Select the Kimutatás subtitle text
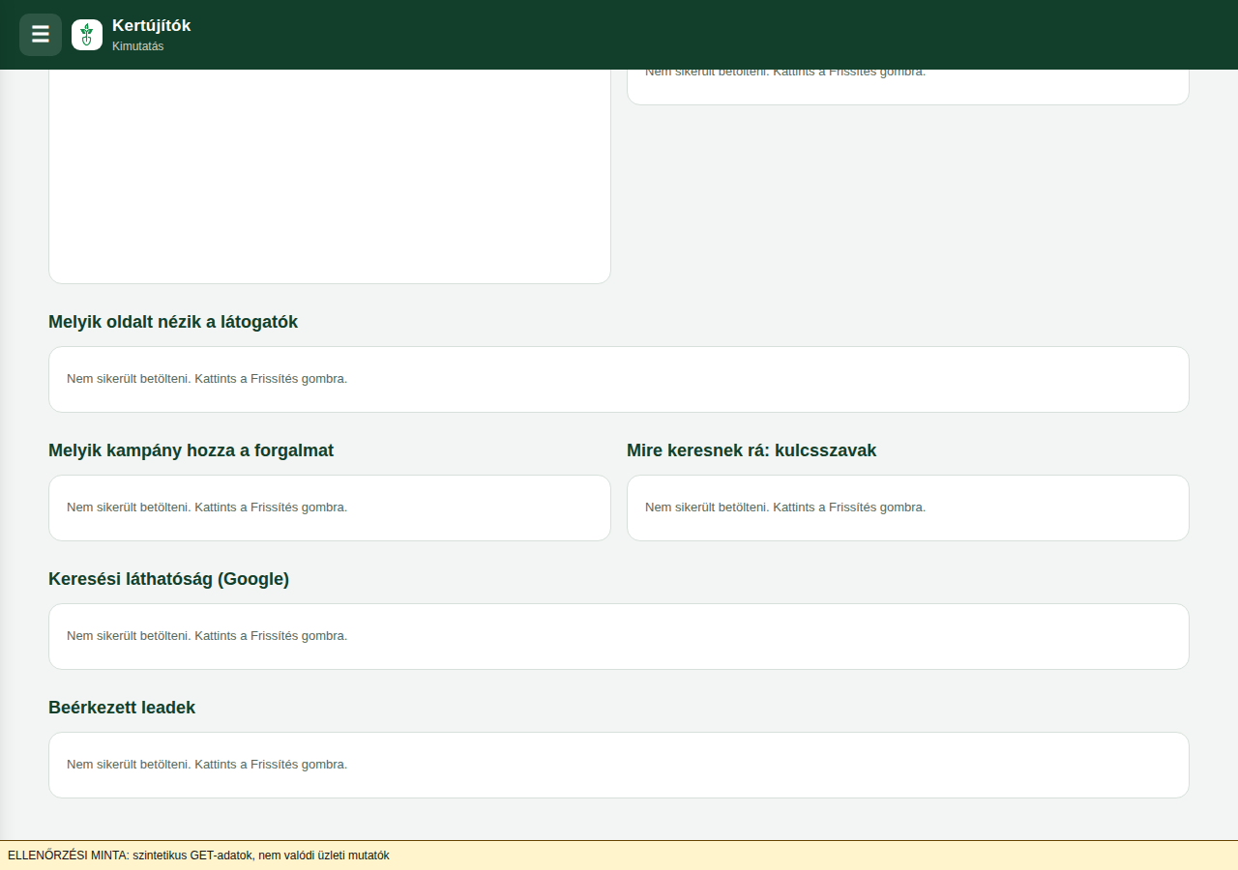This screenshot has width=1238, height=870. point(138,46)
